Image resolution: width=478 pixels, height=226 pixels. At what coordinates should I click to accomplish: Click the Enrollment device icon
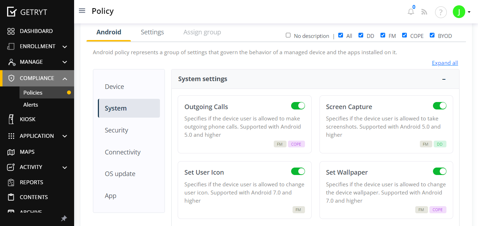point(11,46)
